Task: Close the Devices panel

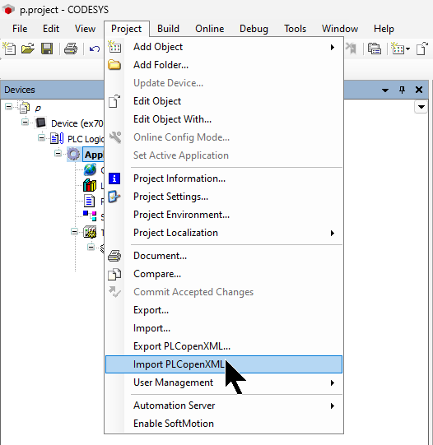Action: click(419, 90)
